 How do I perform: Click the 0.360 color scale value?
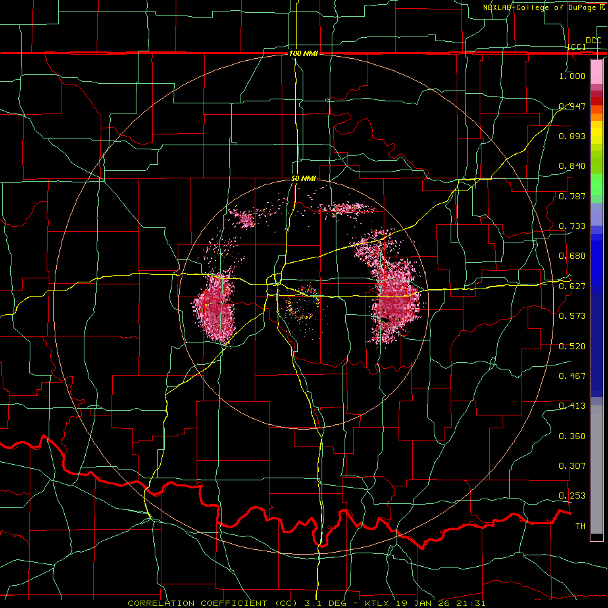click(x=572, y=436)
